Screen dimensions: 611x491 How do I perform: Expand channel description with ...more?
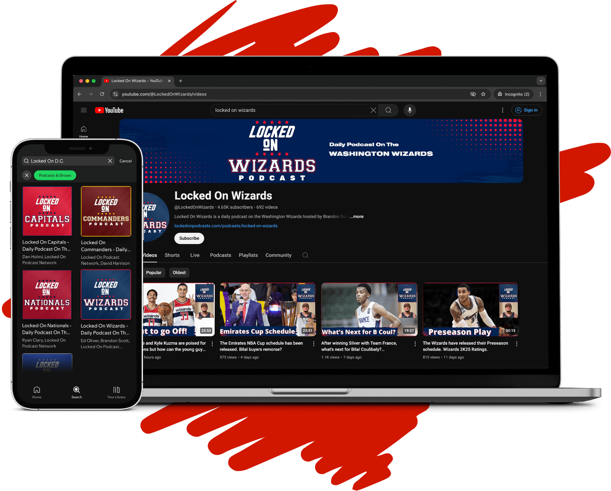(x=357, y=217)
